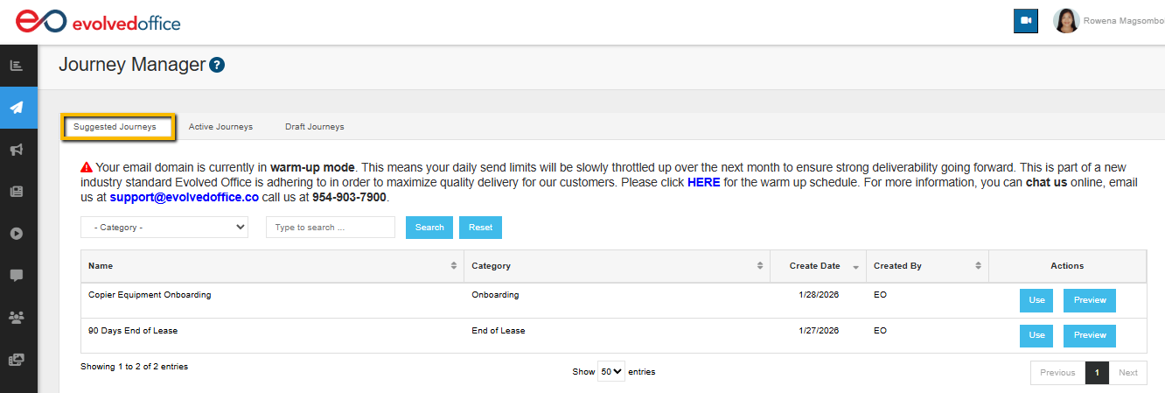Open the show entries count dropdown

point(611,372)
